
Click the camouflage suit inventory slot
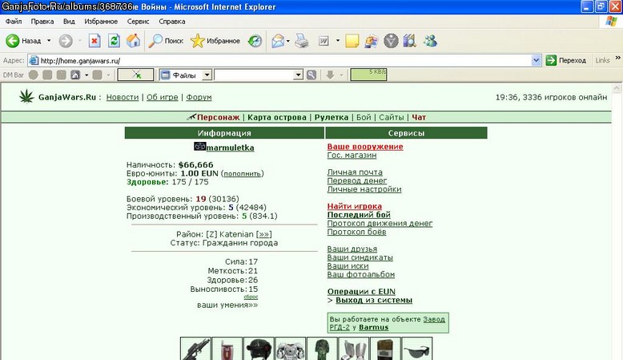click(x=322, y=349)
